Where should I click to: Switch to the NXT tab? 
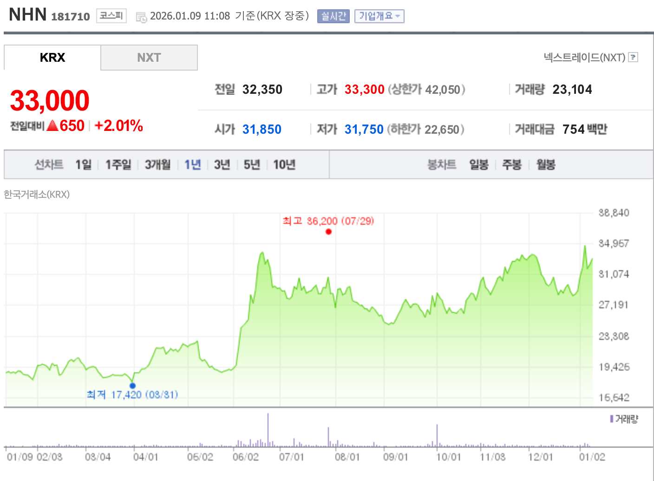pos(149,57)
